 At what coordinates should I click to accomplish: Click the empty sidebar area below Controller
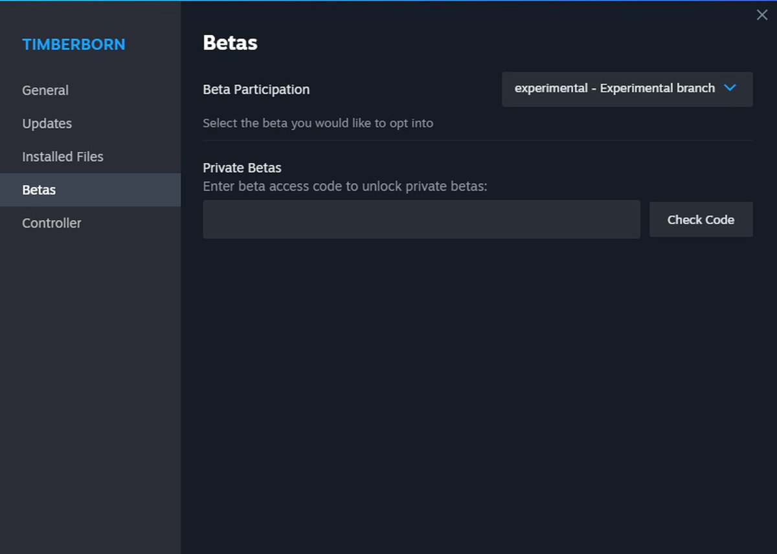[91, 388]
